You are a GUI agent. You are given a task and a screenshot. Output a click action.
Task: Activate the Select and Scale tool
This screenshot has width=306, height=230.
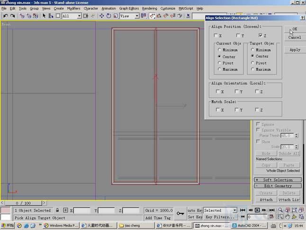116,16
